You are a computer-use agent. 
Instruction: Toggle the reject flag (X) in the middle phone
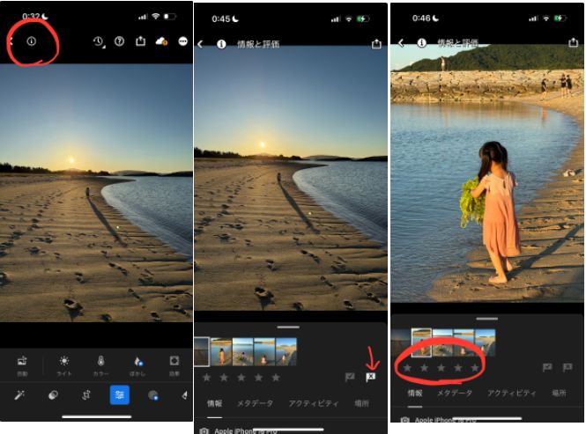[370, 377]
